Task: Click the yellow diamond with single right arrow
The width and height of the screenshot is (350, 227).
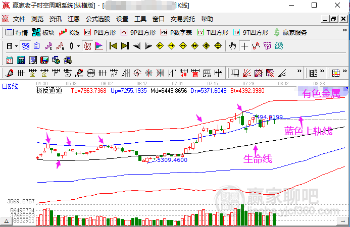Action: (171, 46)
